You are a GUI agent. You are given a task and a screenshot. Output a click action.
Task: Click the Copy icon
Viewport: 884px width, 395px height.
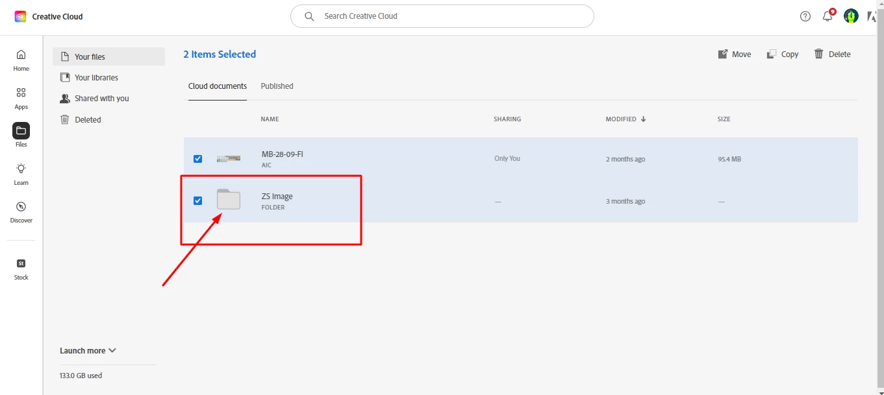pos(772,54)
